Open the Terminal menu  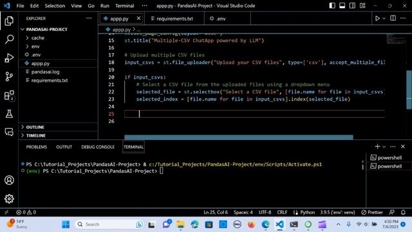[124, 6]
